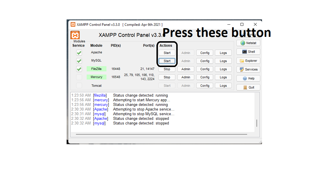Viewport: 335px width, 188px height.
Task: Open the Shell terminal
Action: coord(248,52)
